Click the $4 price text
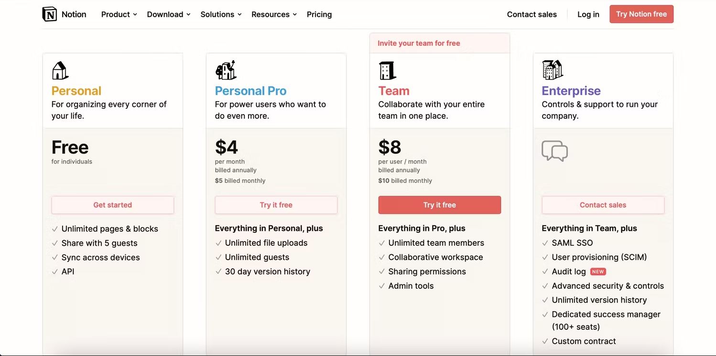 coord(227,147)
